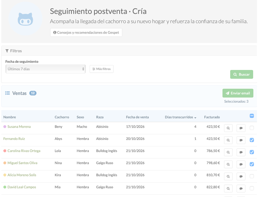Click amount 786,50 €
The height and width of the screenshot is (197, 259).
(213, 151)
